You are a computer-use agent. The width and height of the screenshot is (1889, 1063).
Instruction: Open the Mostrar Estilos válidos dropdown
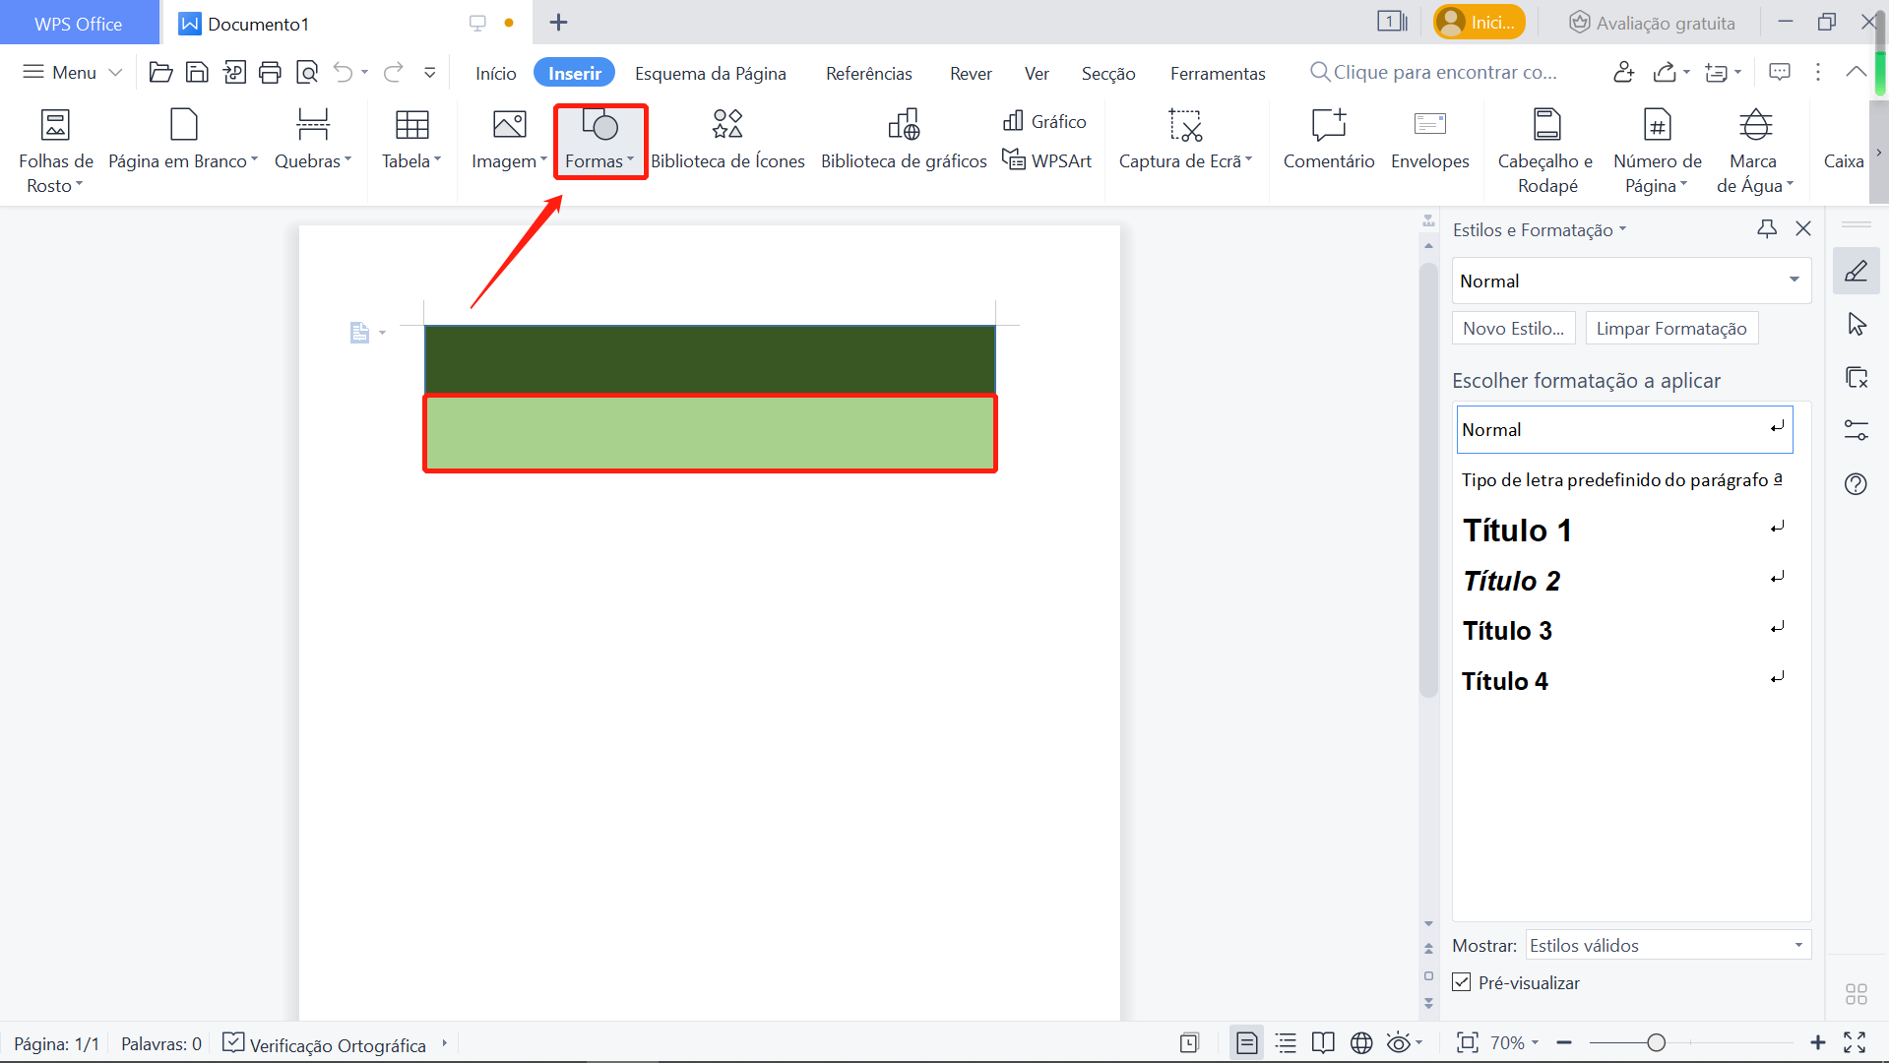(1798, 945)
